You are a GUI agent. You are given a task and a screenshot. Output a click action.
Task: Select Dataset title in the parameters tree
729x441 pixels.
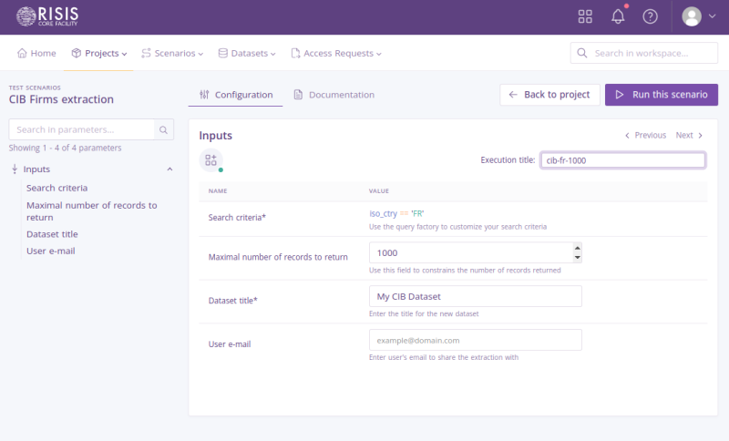pos(52,234)
